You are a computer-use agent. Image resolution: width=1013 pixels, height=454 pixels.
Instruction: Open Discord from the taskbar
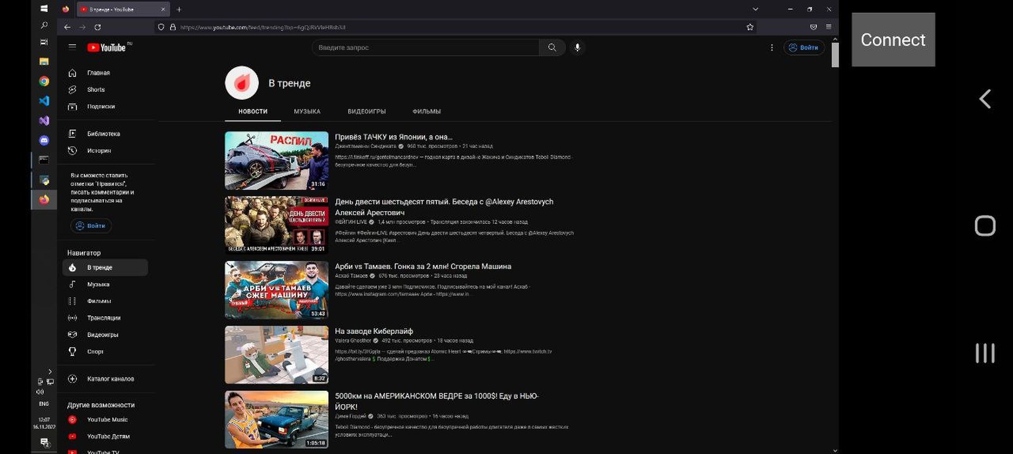tap(44, 140)
